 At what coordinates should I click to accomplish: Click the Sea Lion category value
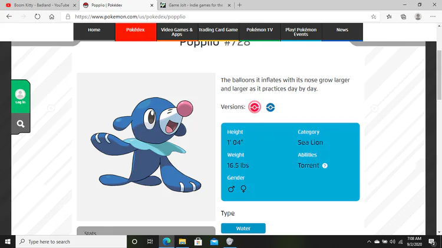pos(311,143)
